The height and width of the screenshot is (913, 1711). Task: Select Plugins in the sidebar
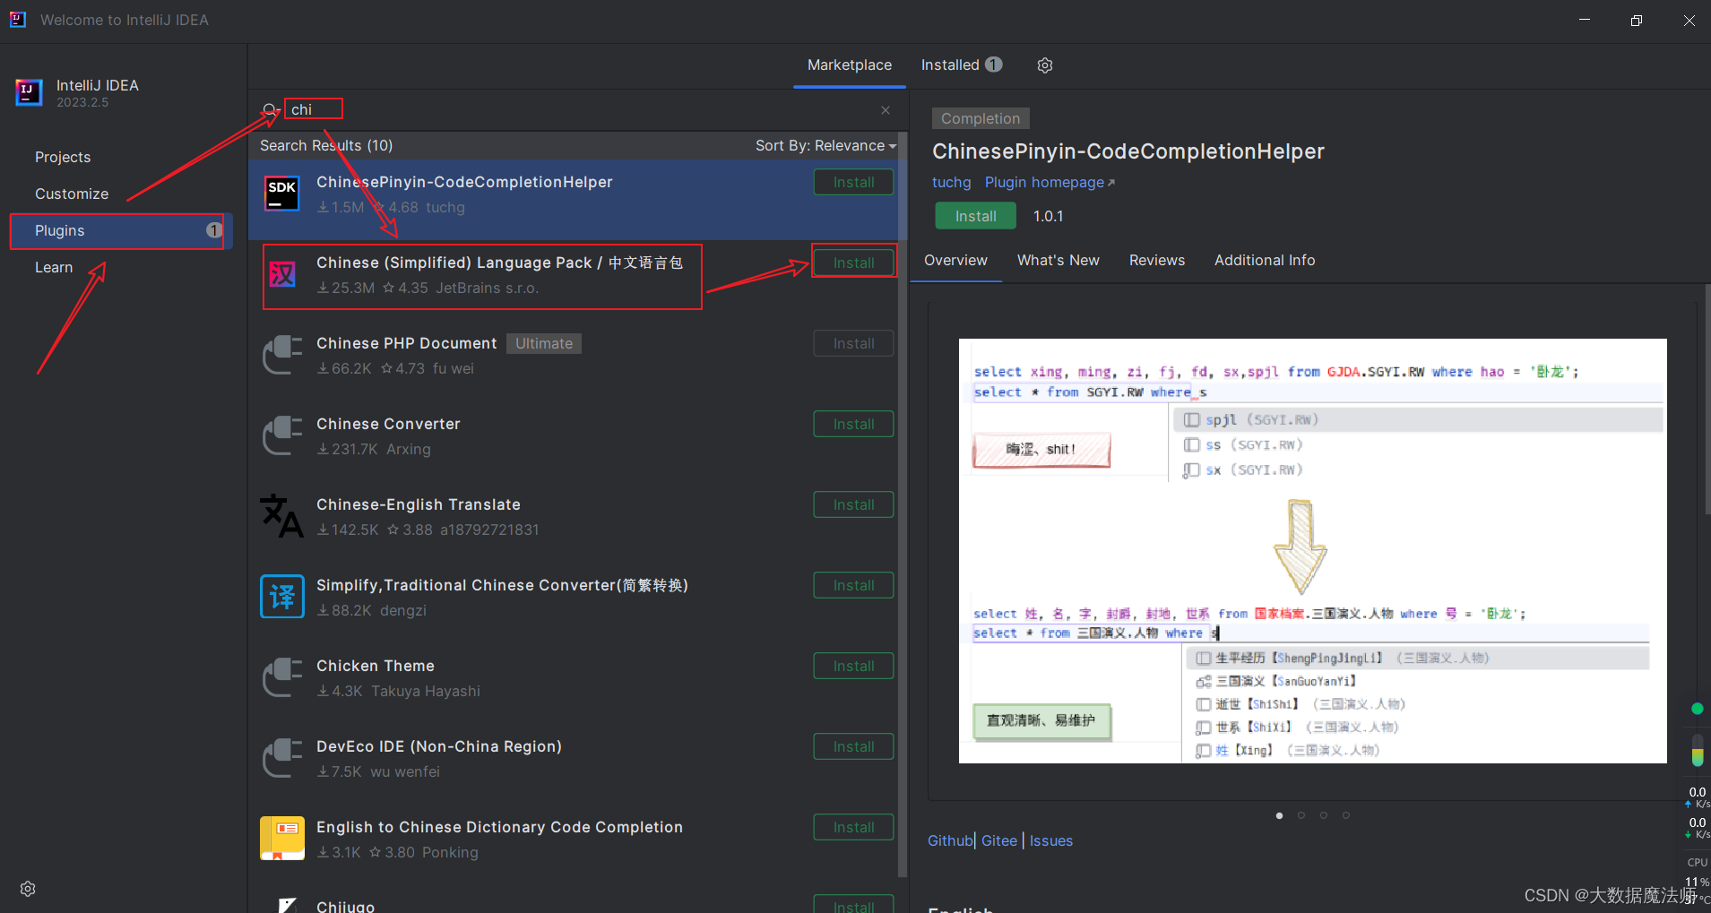(x=122, y=230)
